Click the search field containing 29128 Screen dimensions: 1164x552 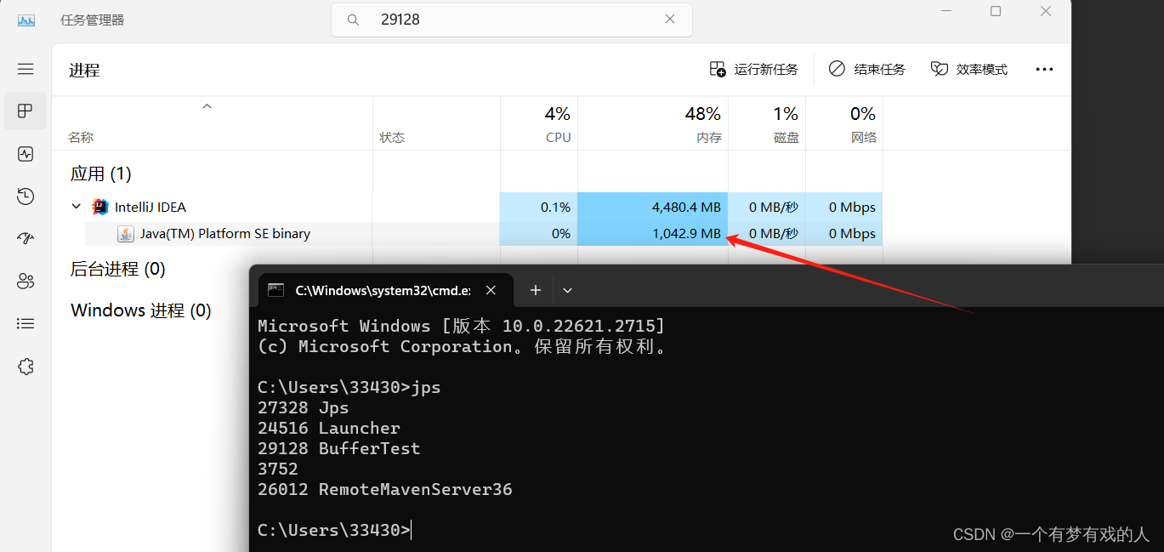[512, 20]
